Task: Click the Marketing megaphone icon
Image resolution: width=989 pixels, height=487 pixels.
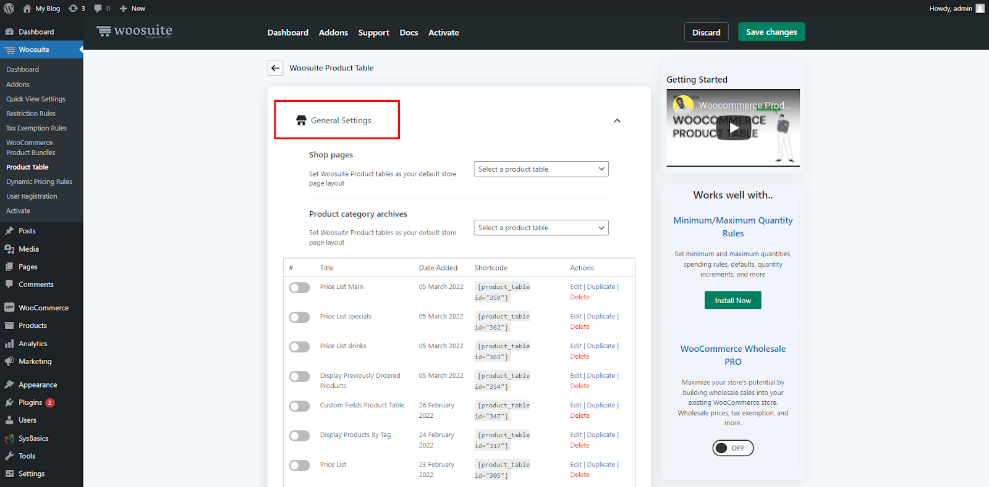Action: pos(9,362)
